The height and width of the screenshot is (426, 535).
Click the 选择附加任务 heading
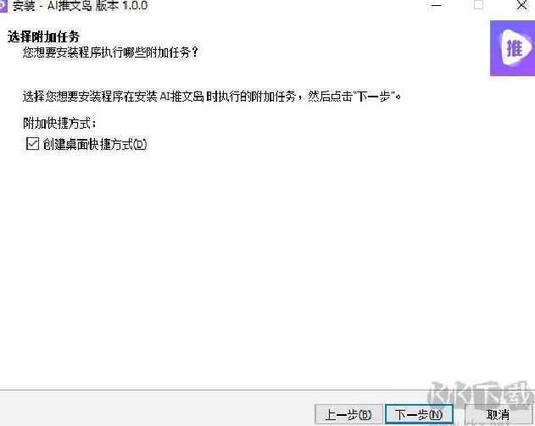pos(43,36)
